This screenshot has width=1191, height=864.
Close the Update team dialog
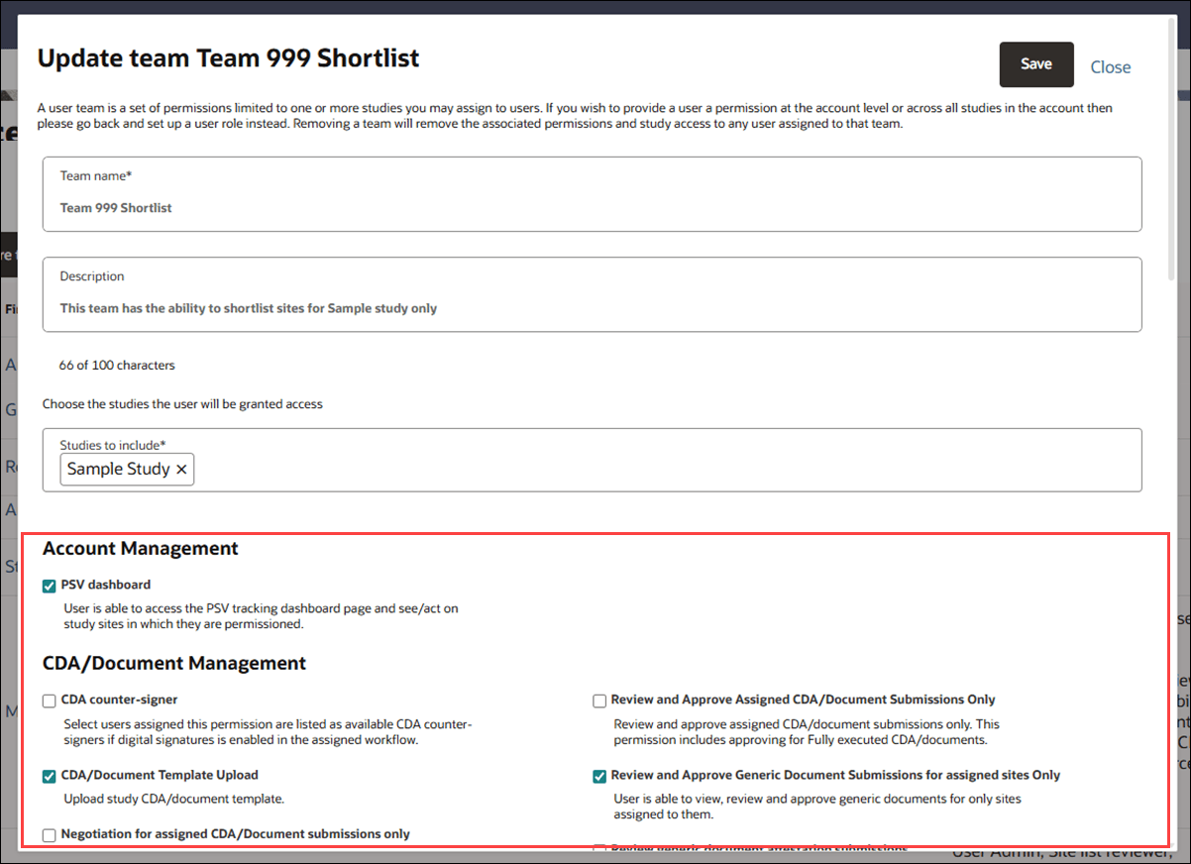[1111, 66]
